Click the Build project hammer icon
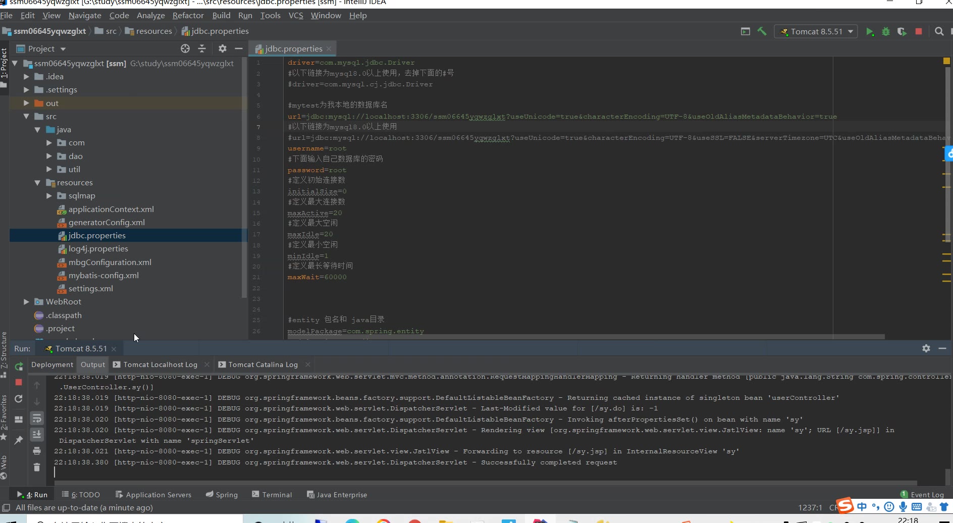This screenshot has width=953, height=523. (x=762, y=31)
